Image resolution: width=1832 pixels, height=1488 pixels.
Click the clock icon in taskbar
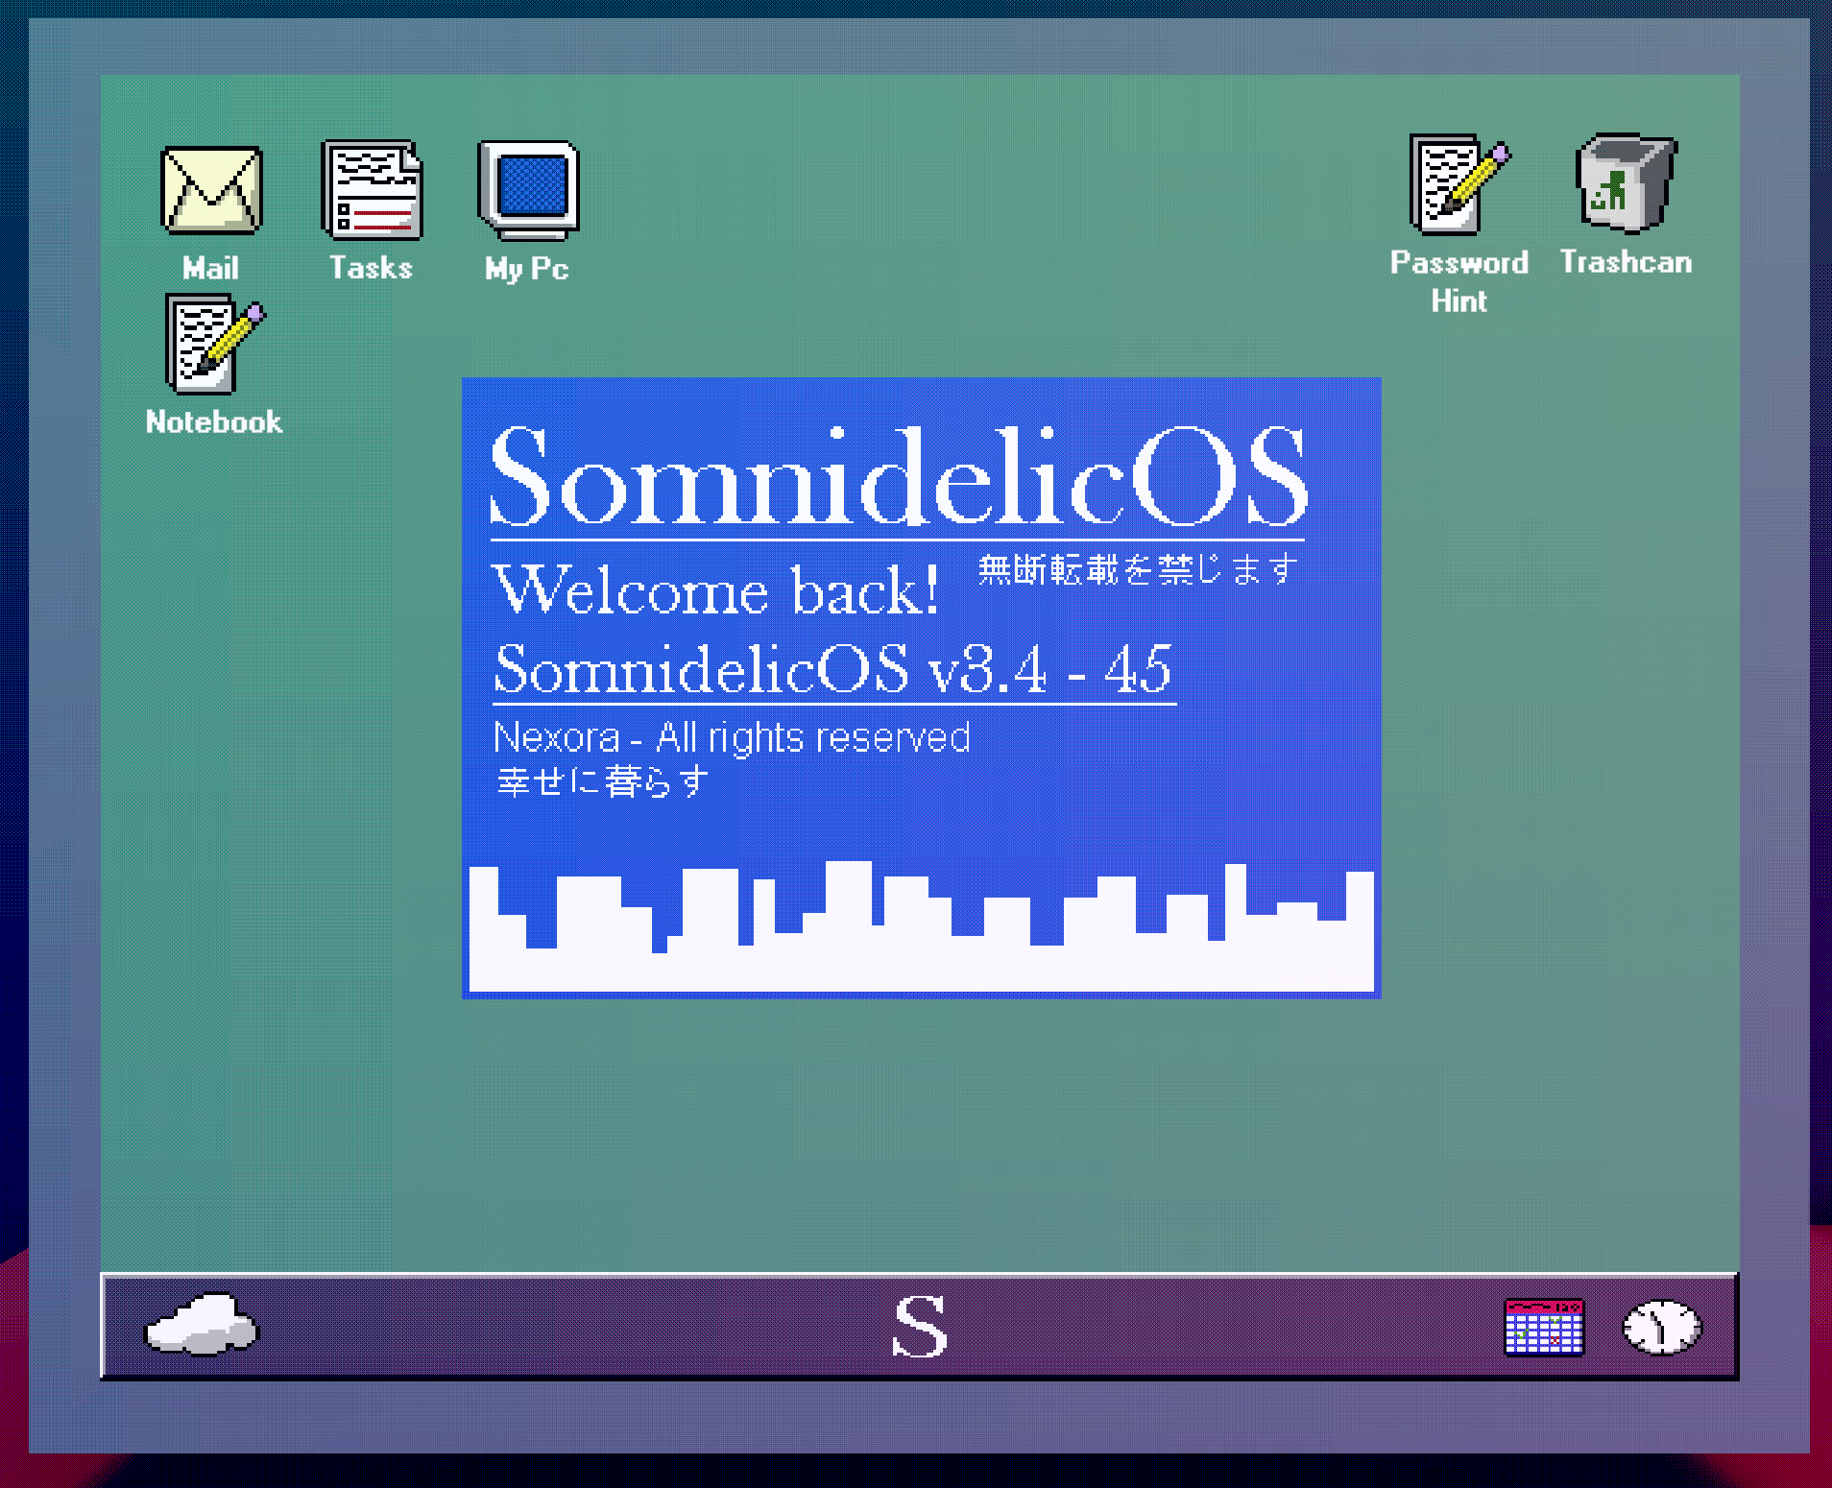tap(1662, 1327)
